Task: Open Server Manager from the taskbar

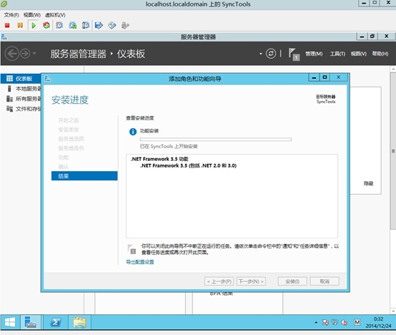Action: pos(31,322)
